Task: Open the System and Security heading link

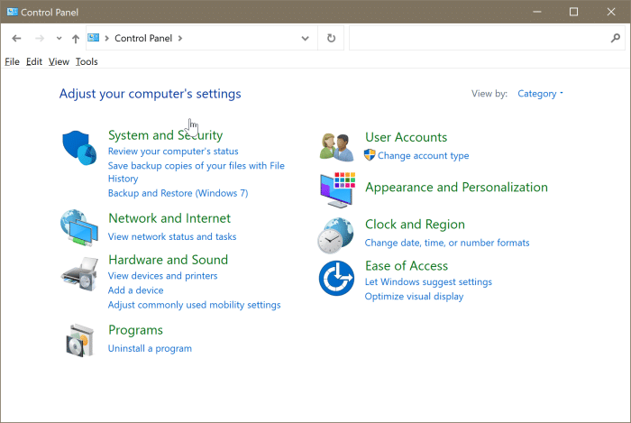Action: [165, 135]
